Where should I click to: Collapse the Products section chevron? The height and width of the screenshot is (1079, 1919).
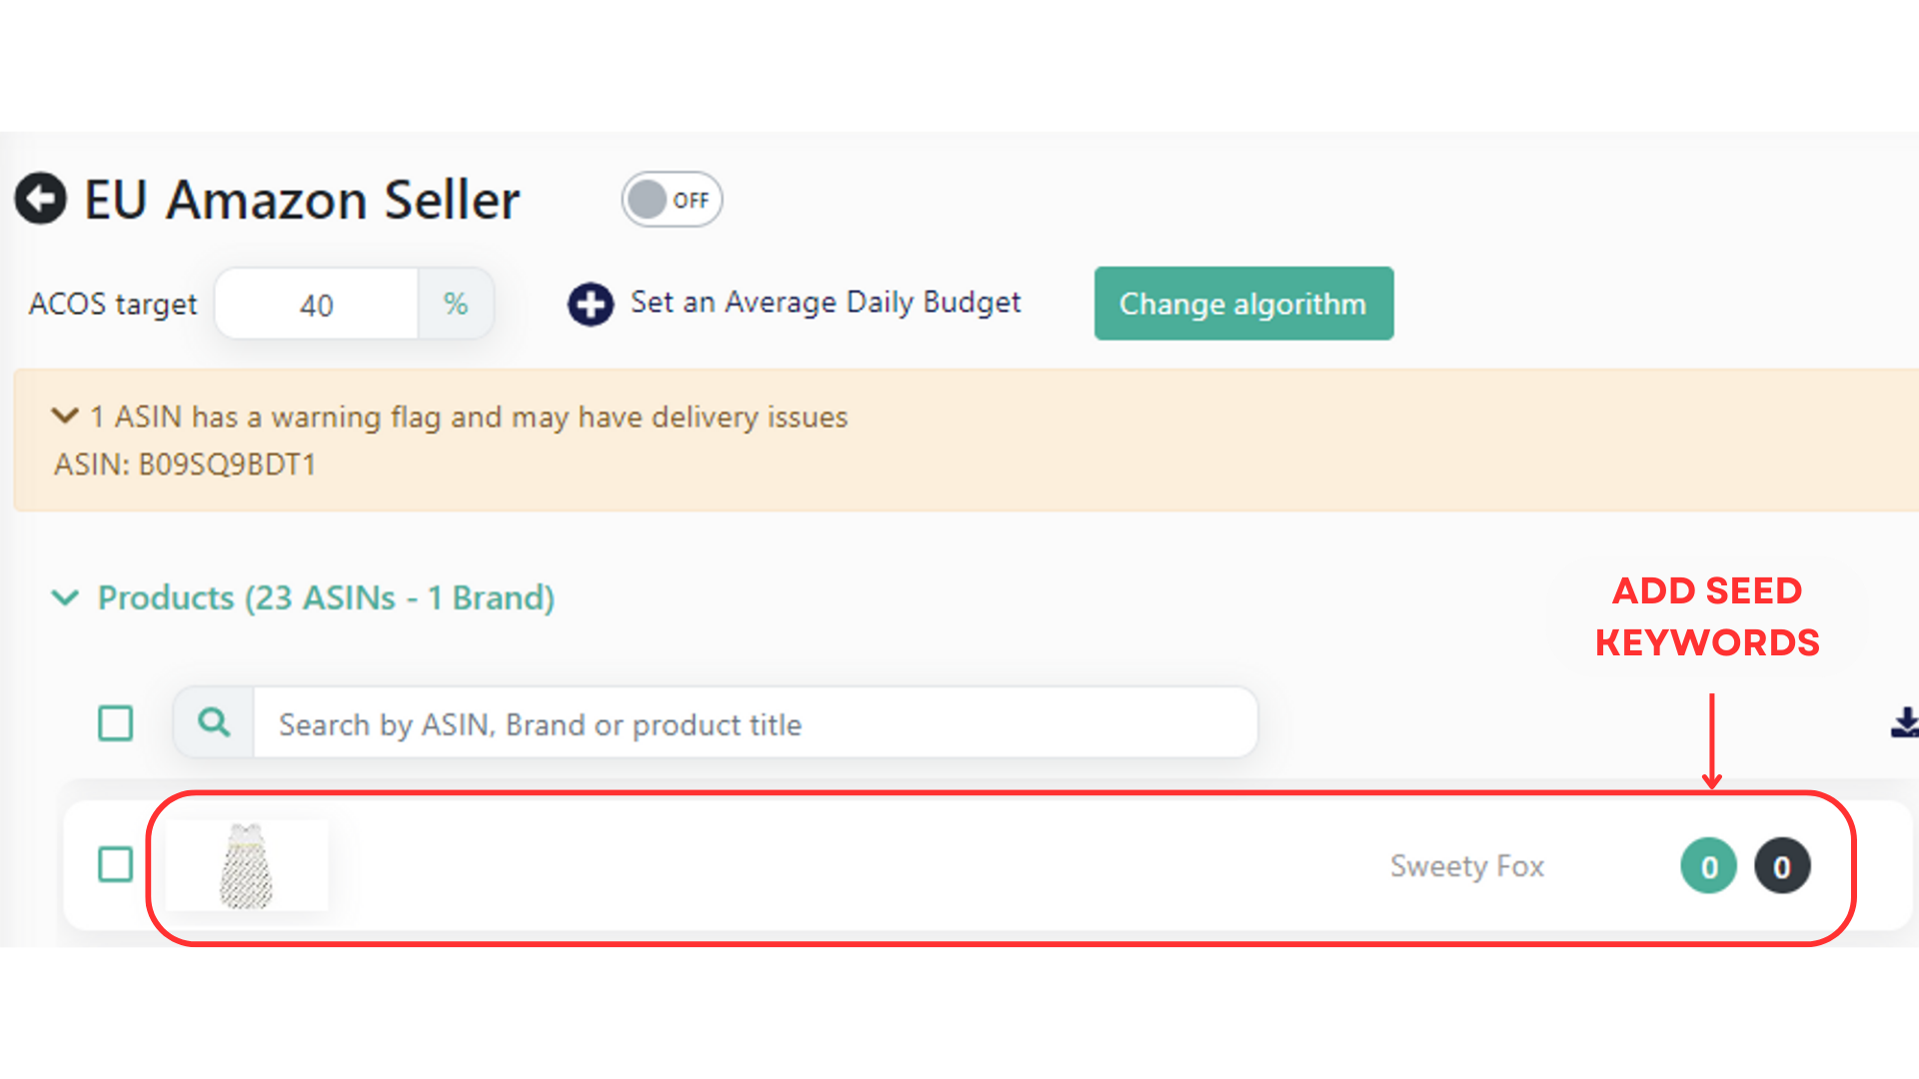pyautogui.click(x=65, y=597)
